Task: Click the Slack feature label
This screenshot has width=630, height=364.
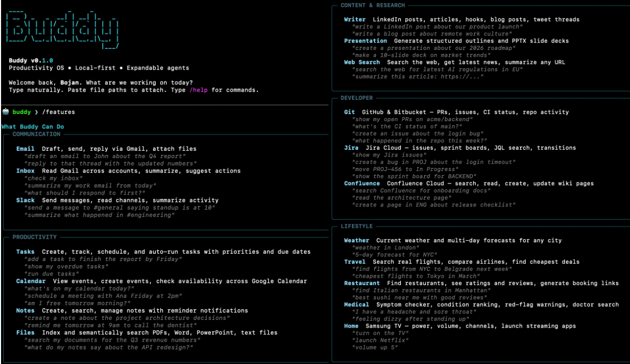Action: [26, 200]
